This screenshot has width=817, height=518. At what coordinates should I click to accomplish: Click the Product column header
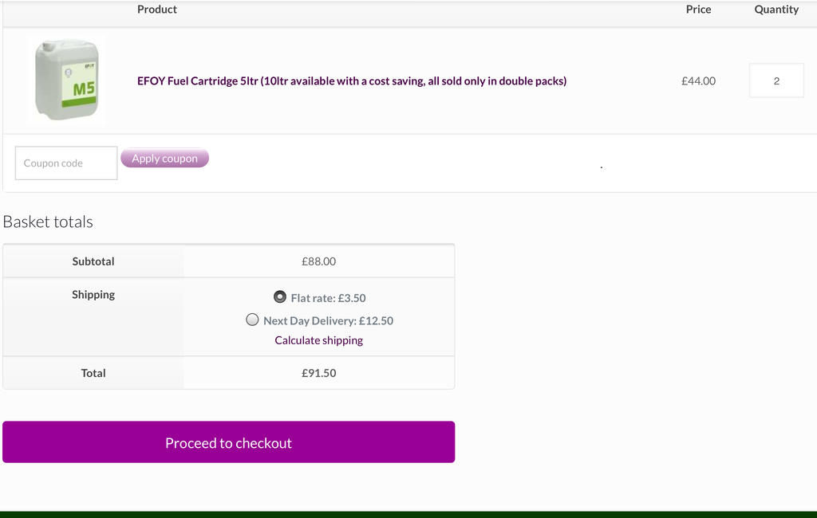(157, 10)
